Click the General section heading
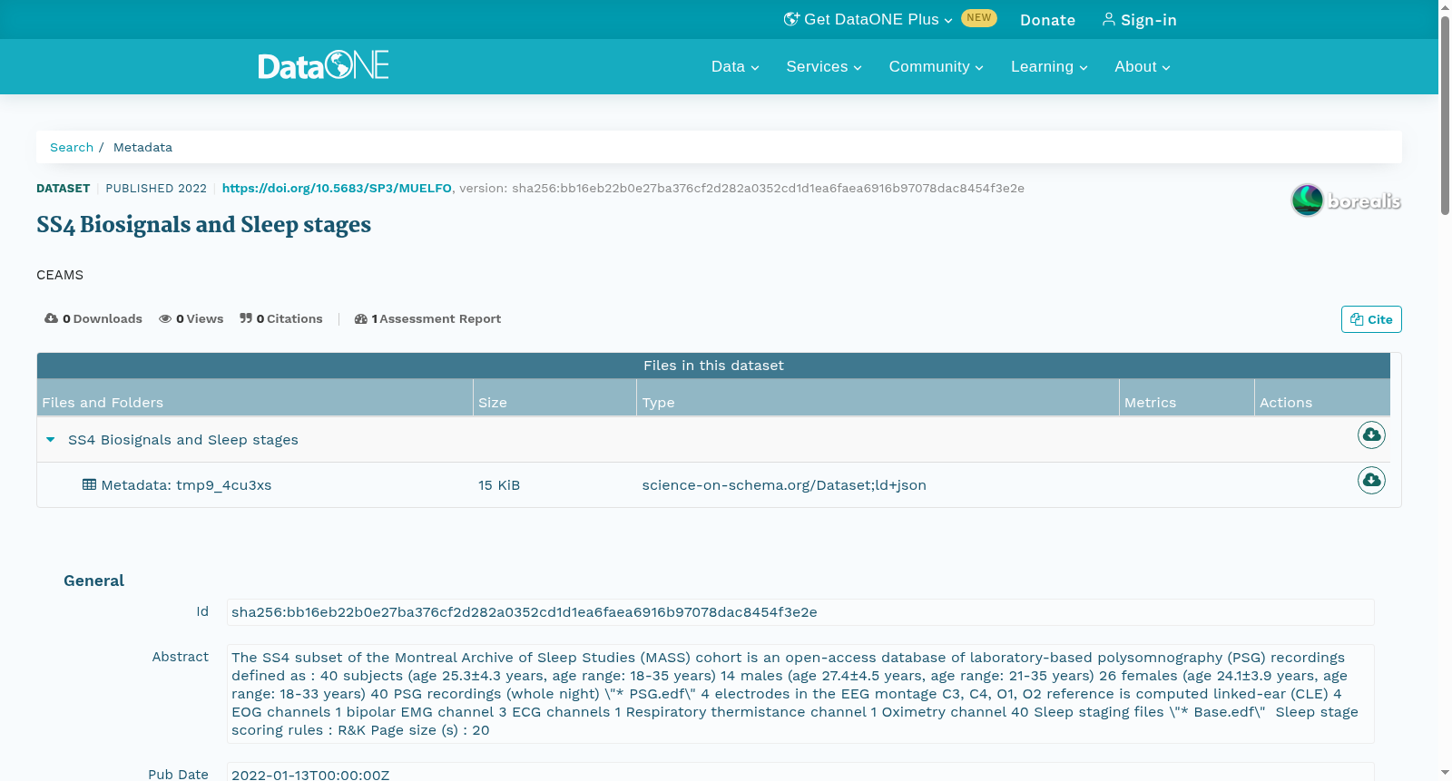 point(93,581)
